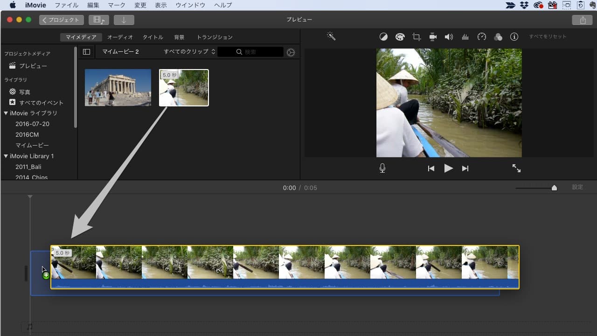Click the share export button

tap(583, 20)
